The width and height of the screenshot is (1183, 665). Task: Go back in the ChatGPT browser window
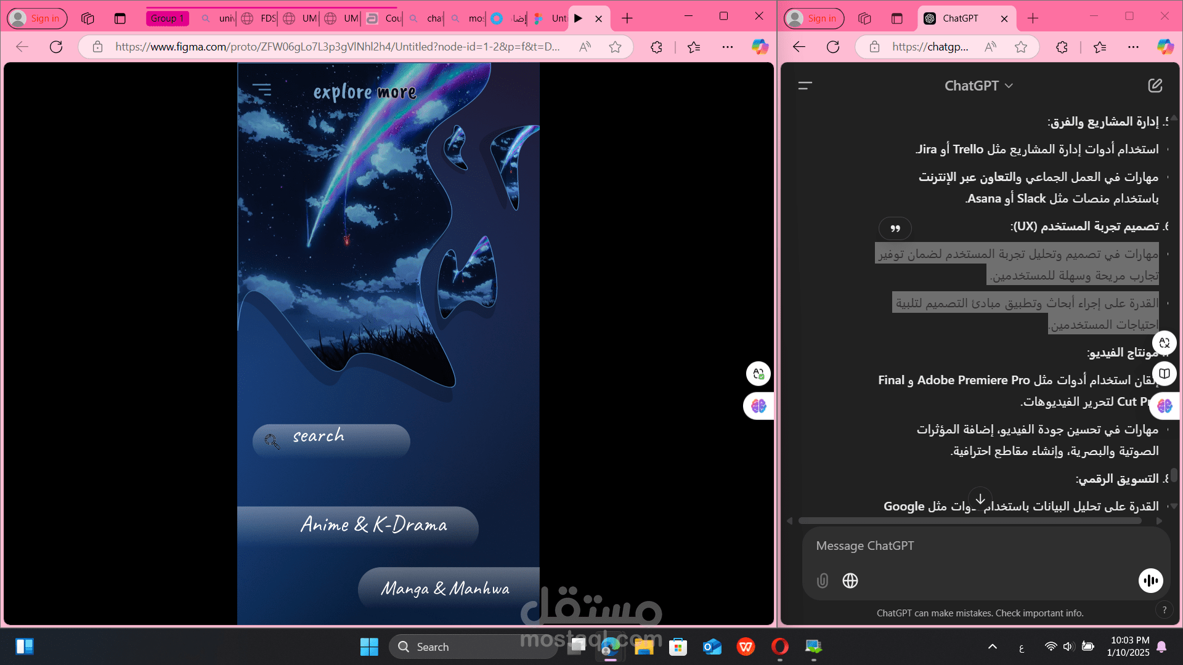coord(799,47)
